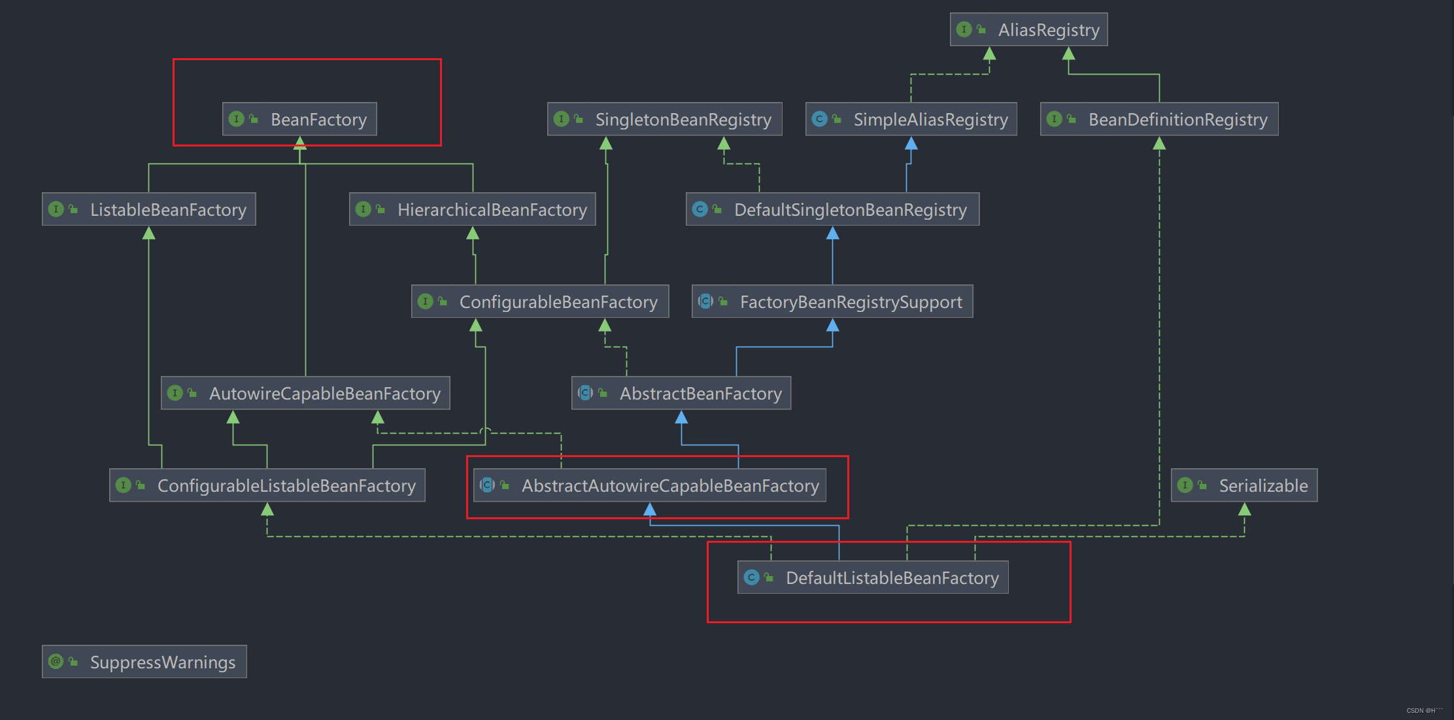Select the BeanDefinitionRegistry node
Screen dimensions: 1454x720
click(1159, 119)
